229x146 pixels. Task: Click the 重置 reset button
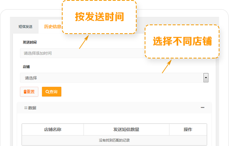point(29,92)
